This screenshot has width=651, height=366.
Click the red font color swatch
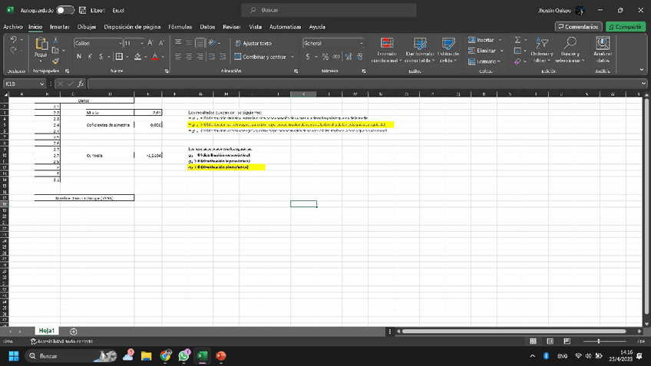click(154, 57)
